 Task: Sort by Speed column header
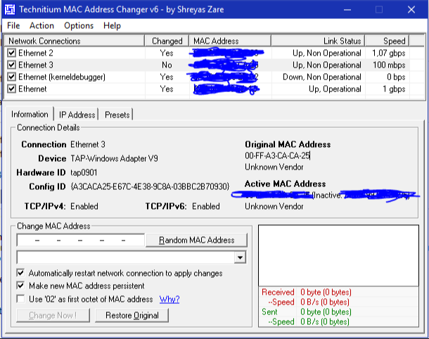click(x=387, y=41)
